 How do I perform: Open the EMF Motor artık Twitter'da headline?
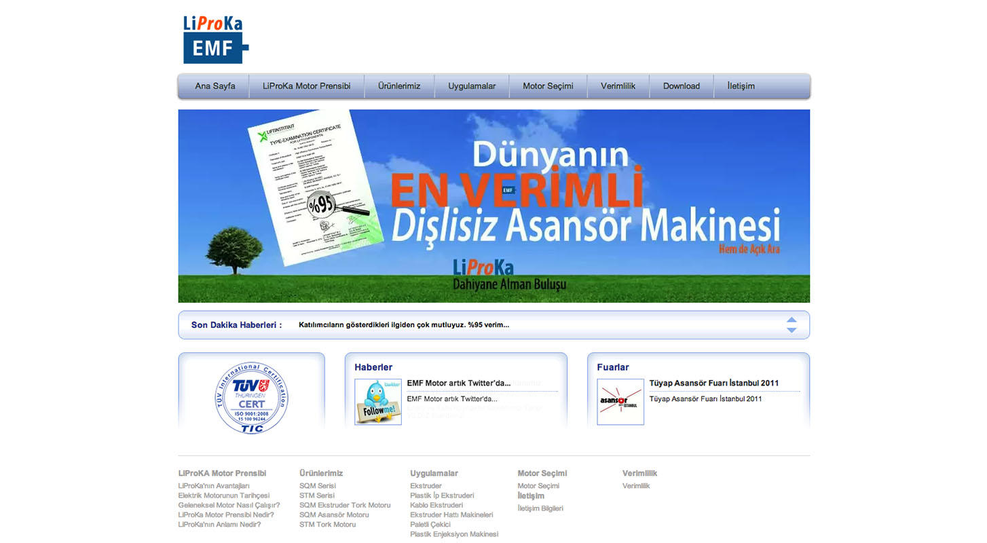[459, 383]
